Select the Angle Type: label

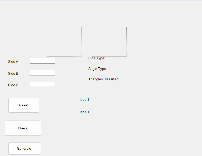tap(97, 69)
